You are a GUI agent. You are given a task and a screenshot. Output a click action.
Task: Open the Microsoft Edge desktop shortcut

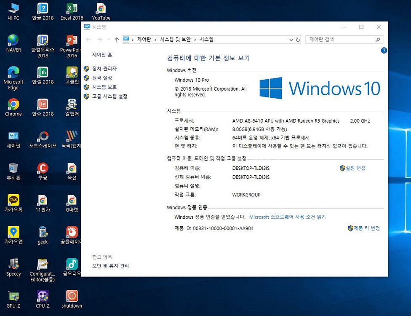[x=13, y=78]
